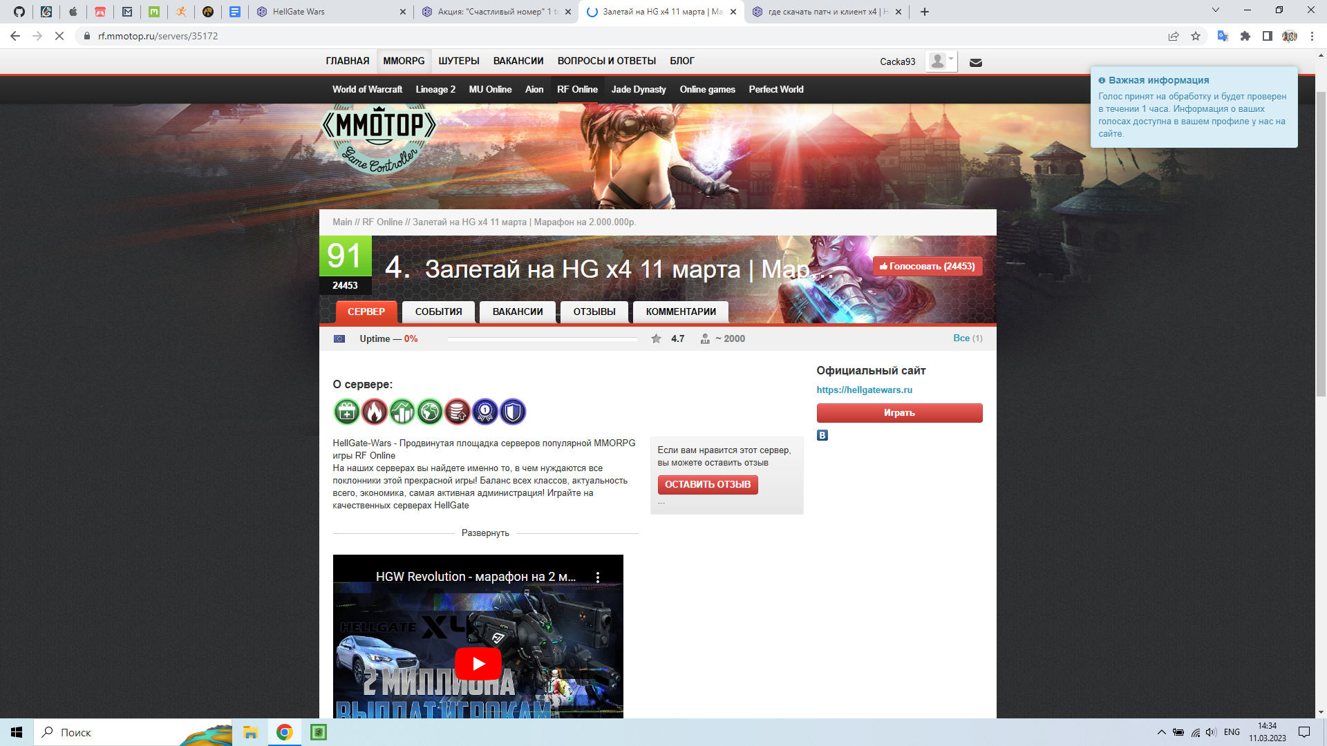Screen dimensions: 1327x746
Task: Open ВОПРОСЫ И ОТВЕТЫ menu item
Action: coord(607,61)
